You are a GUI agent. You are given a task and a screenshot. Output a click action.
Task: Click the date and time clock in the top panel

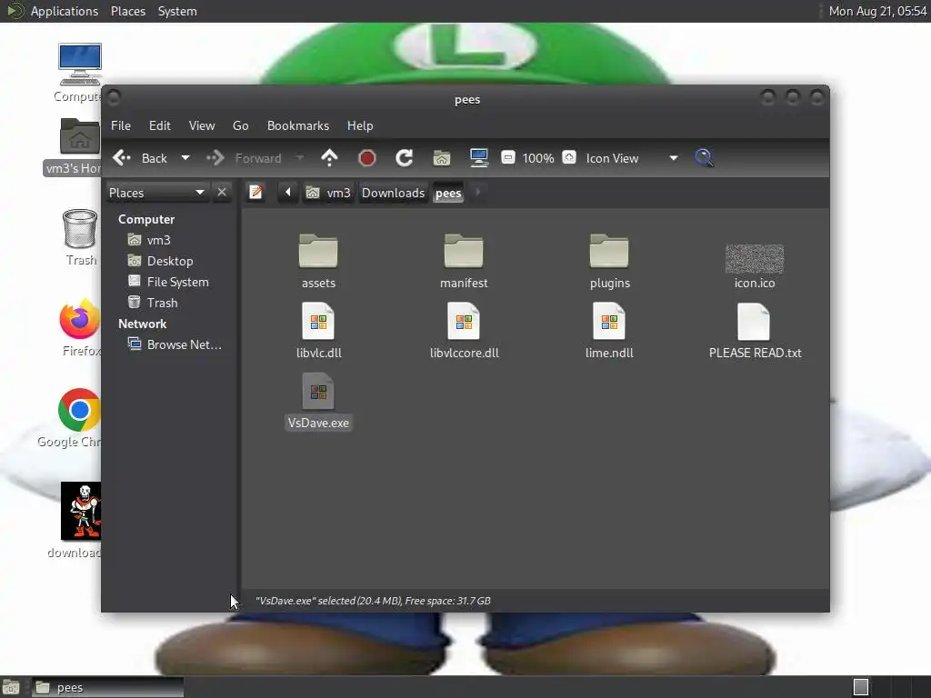(877, 11)
